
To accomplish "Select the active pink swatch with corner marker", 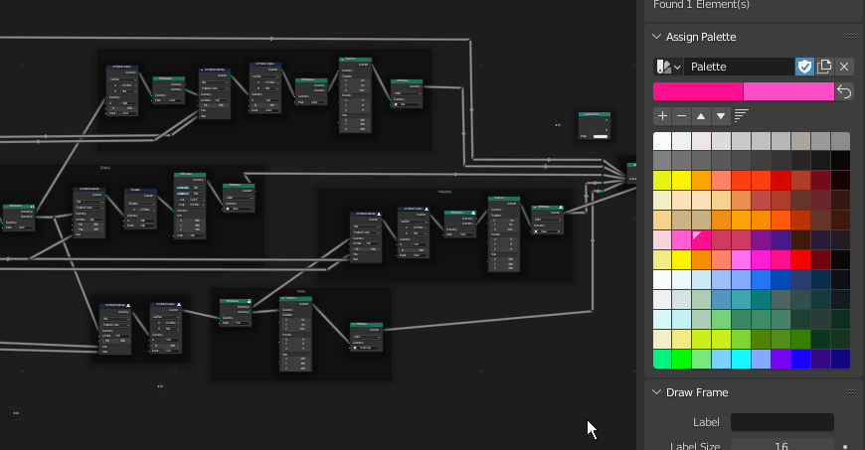I will [x=702, y=239].
